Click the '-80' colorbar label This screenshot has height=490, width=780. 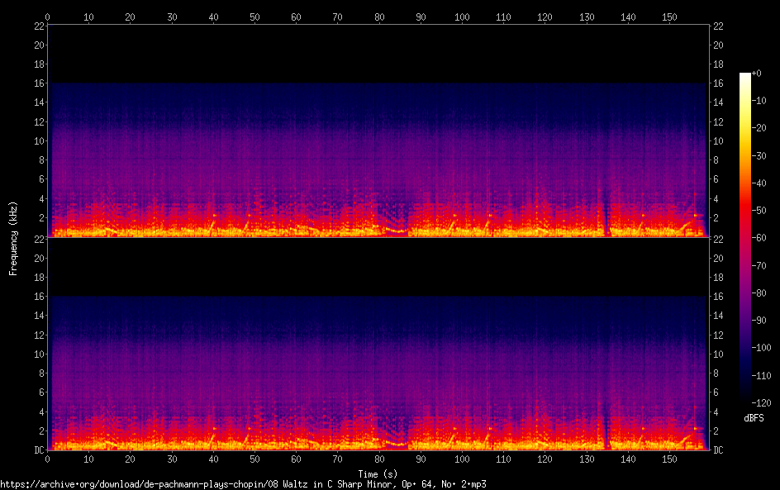tap(759, 293)
